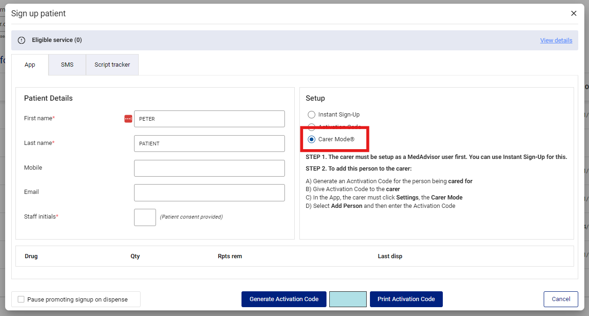Open the SMS tab
Image resolution: width=589 pixels, height=316 pixels.
(x=67, y=65)
